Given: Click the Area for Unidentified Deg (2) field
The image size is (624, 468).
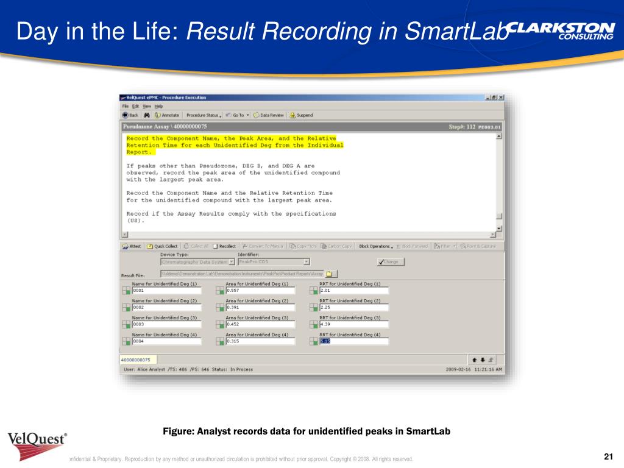Looking at the screenshot, I should click(260, 307).
